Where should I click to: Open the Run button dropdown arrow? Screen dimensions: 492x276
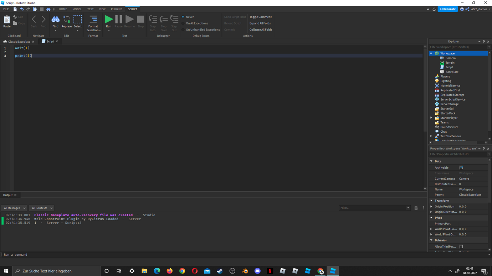pos(109,30)
